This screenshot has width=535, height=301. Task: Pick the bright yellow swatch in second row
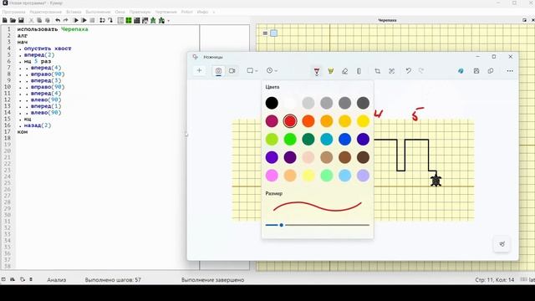click(x=363, y=120)
